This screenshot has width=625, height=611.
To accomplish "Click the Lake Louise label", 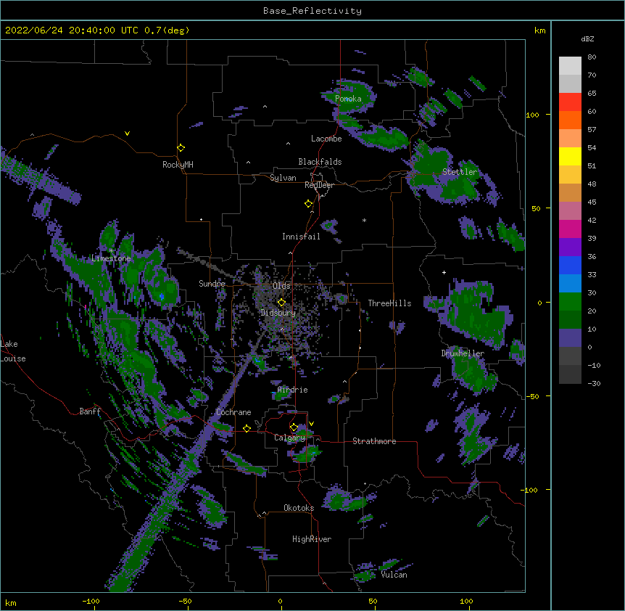I will (x=13, y=351).
